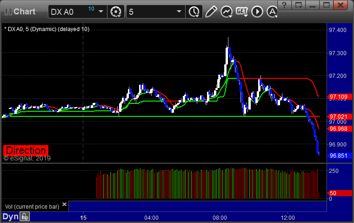This screenshot has height=223, width=354.
Task: Click the Chart title menu
Action: click(24, 12)
